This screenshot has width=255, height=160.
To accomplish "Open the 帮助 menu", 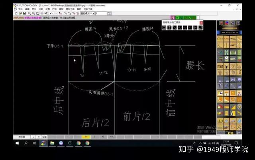I will 79,9.
